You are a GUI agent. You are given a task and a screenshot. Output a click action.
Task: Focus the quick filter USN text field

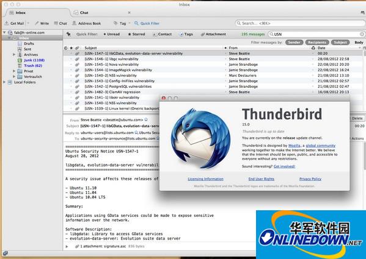(x=316, y=34)
